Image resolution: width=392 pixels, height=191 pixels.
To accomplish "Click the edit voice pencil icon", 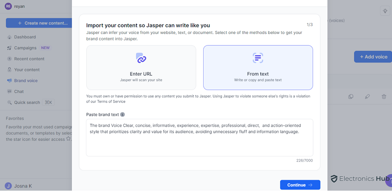I will click(367, 96).
